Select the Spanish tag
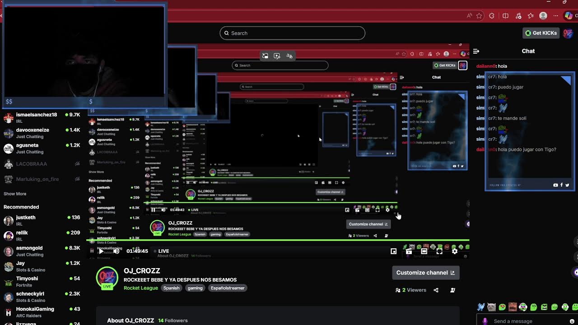The image size is (578, 325). tap(171, 288)
